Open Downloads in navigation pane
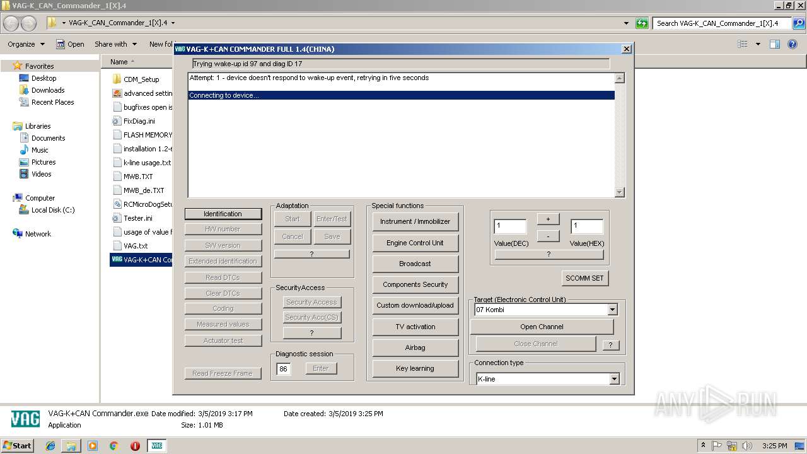 pos(48,90)
